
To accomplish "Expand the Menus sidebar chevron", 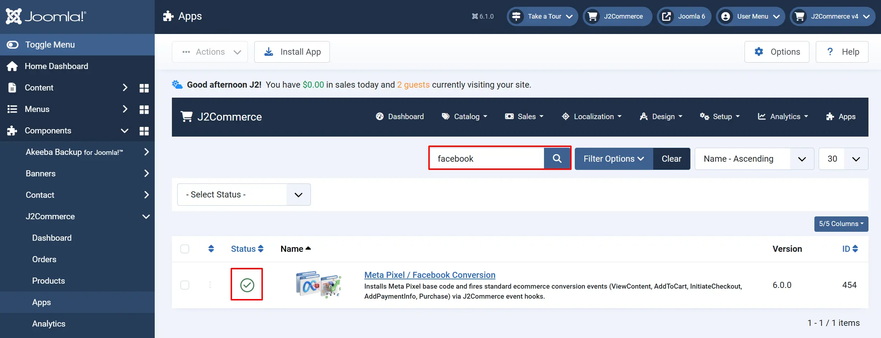I will pos(125,109).
